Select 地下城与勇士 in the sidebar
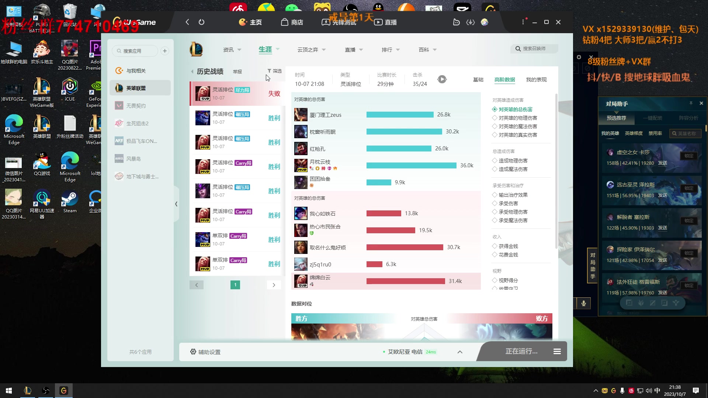Viewport: 708px width, 398px height. click(x=140, y=177)
